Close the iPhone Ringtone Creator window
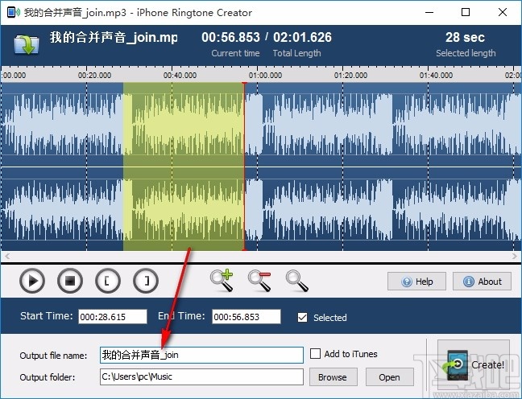This screenshot has height=399, width=522. [503, 12]
